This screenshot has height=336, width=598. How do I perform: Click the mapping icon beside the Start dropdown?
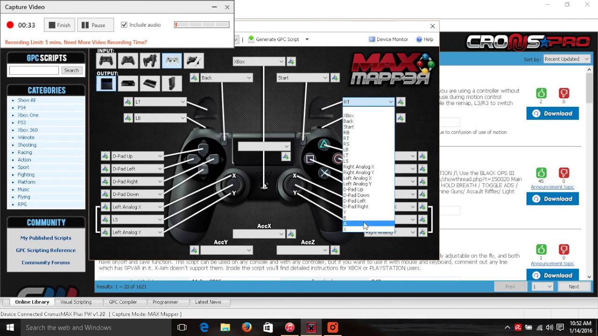coord(335,78)
